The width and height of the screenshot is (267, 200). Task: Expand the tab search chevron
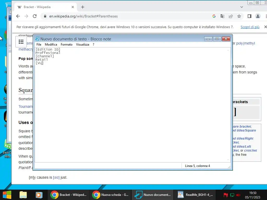(x=242, y=7)
